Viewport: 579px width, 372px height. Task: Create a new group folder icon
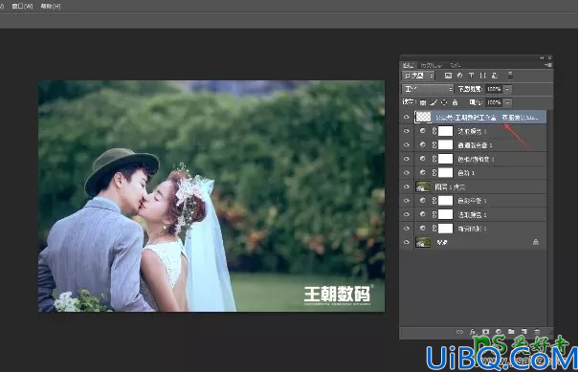pos(511,332)
